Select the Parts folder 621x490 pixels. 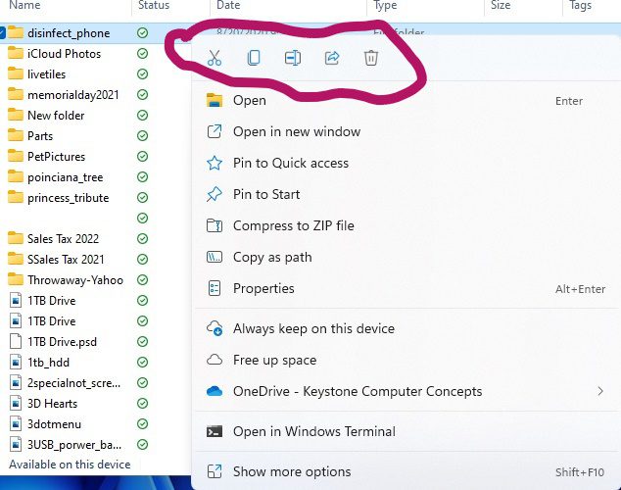pos(40,136)
